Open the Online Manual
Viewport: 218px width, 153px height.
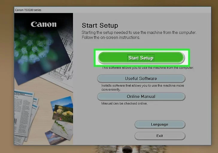tap(141, 96)
